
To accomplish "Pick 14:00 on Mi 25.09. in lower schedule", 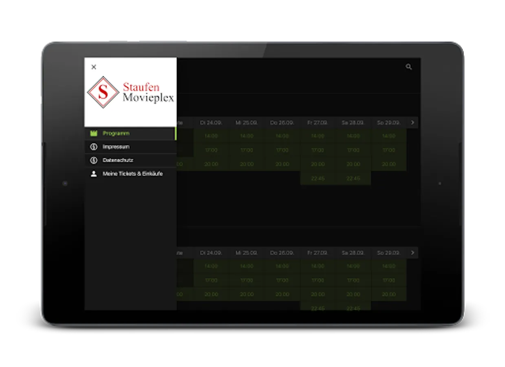I will (x=247, y=266).
